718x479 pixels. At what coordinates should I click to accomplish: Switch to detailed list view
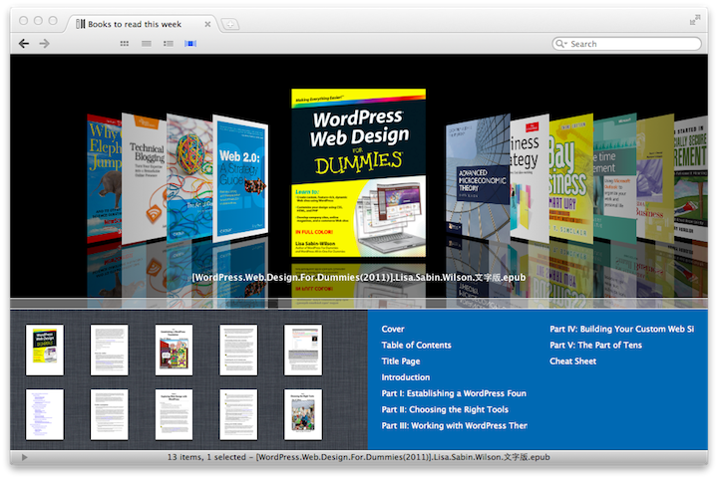169,44
